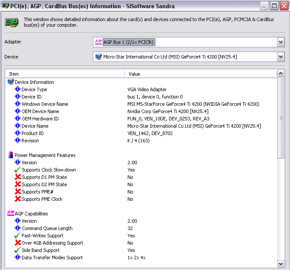
Task: Click green check for Side Band Support
Action: tap(18, 250)
